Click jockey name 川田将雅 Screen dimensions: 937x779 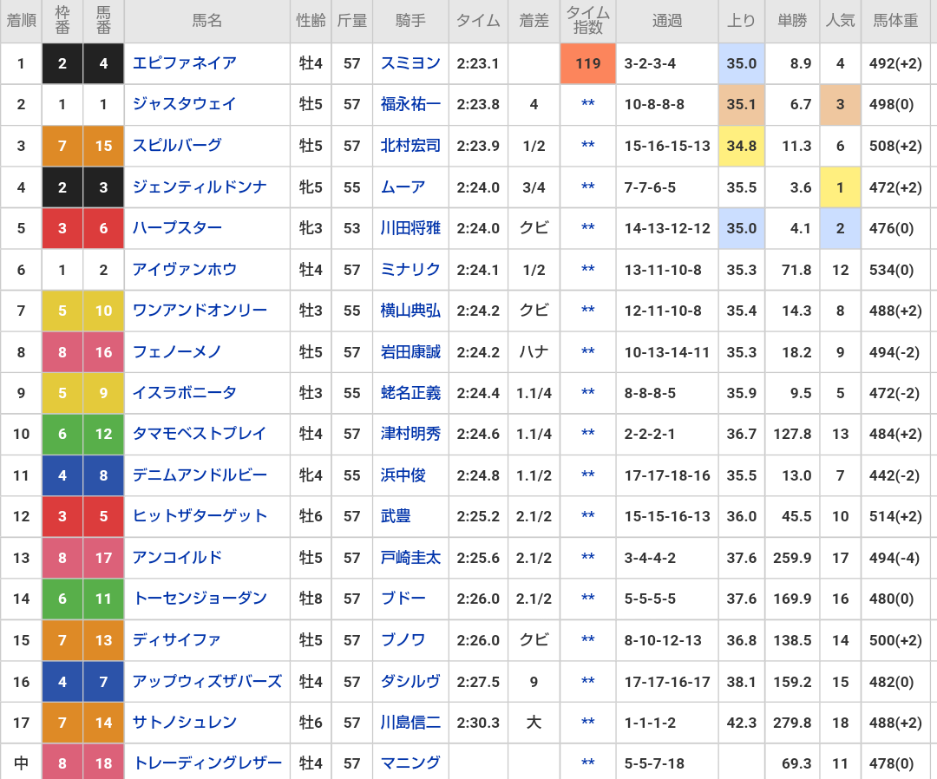coord(410,228)
